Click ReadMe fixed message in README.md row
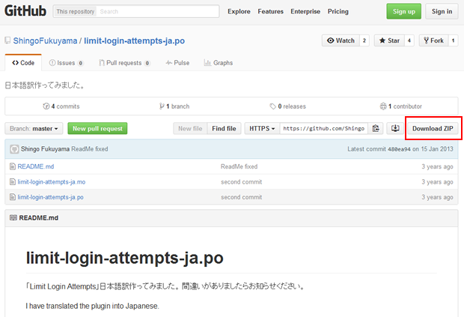The width and height of the screenshot is (464, 317). pyautogui.click(x=239, y=166)
